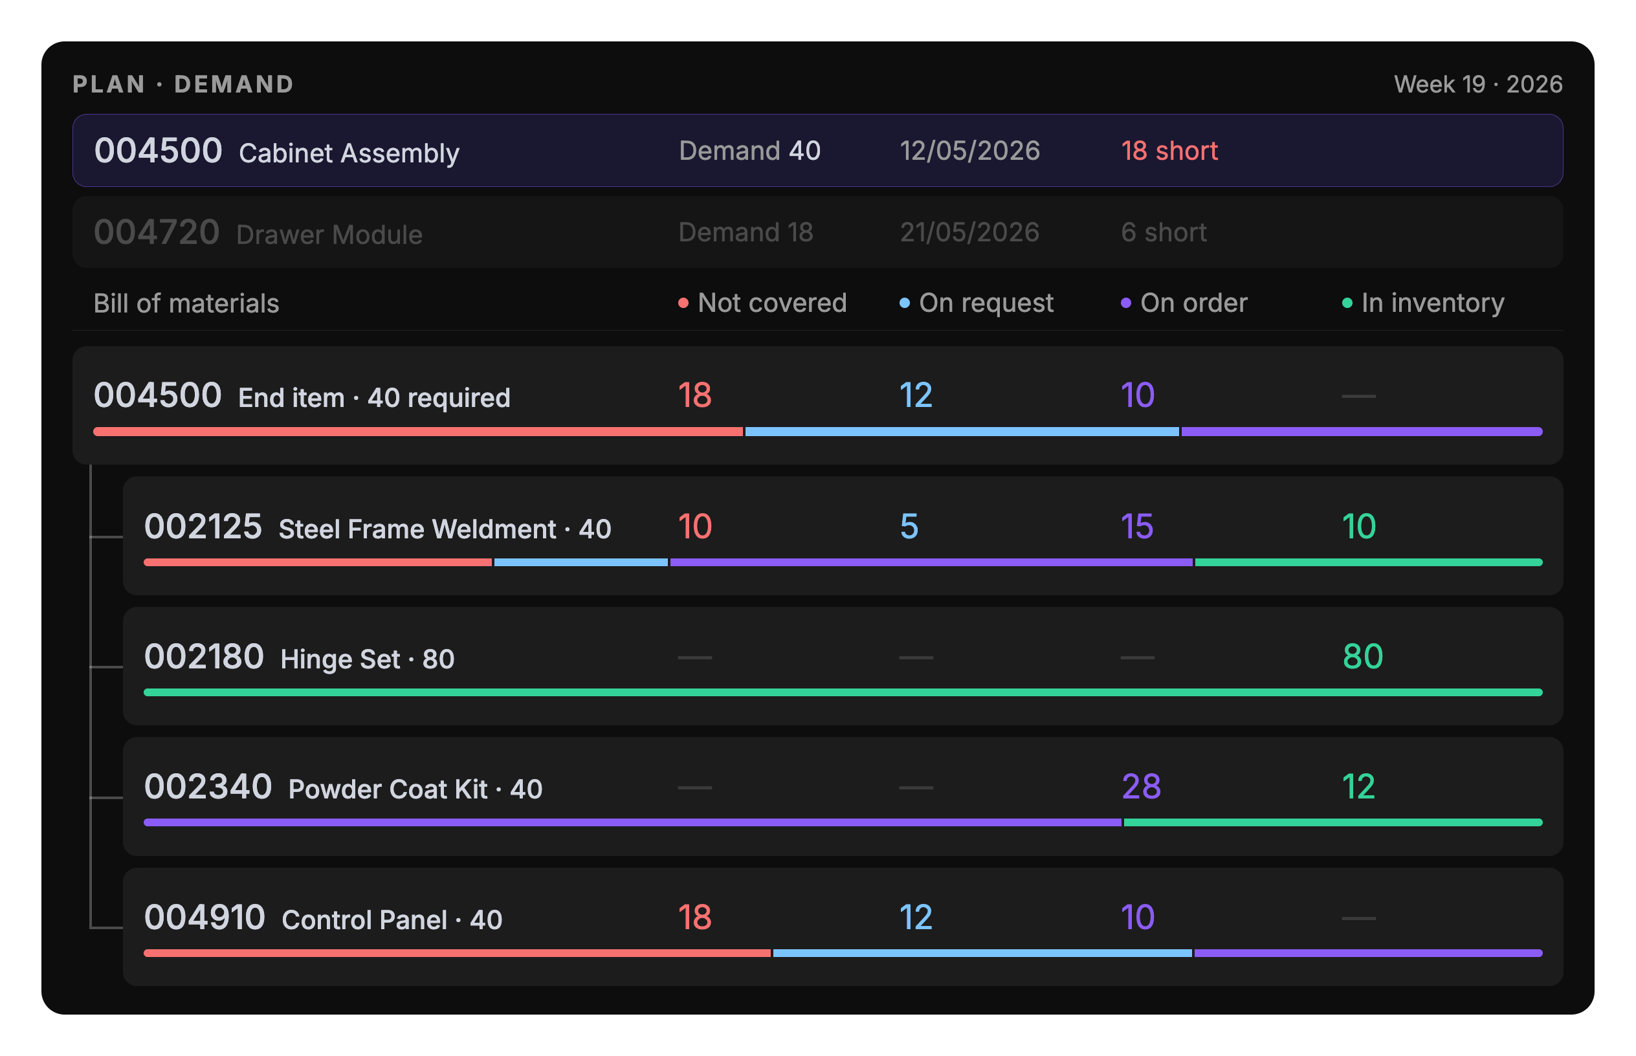This screenshot has width=1636, height=1056.
Task: Click the purple On order legend dot
Action: [1126, 303]
